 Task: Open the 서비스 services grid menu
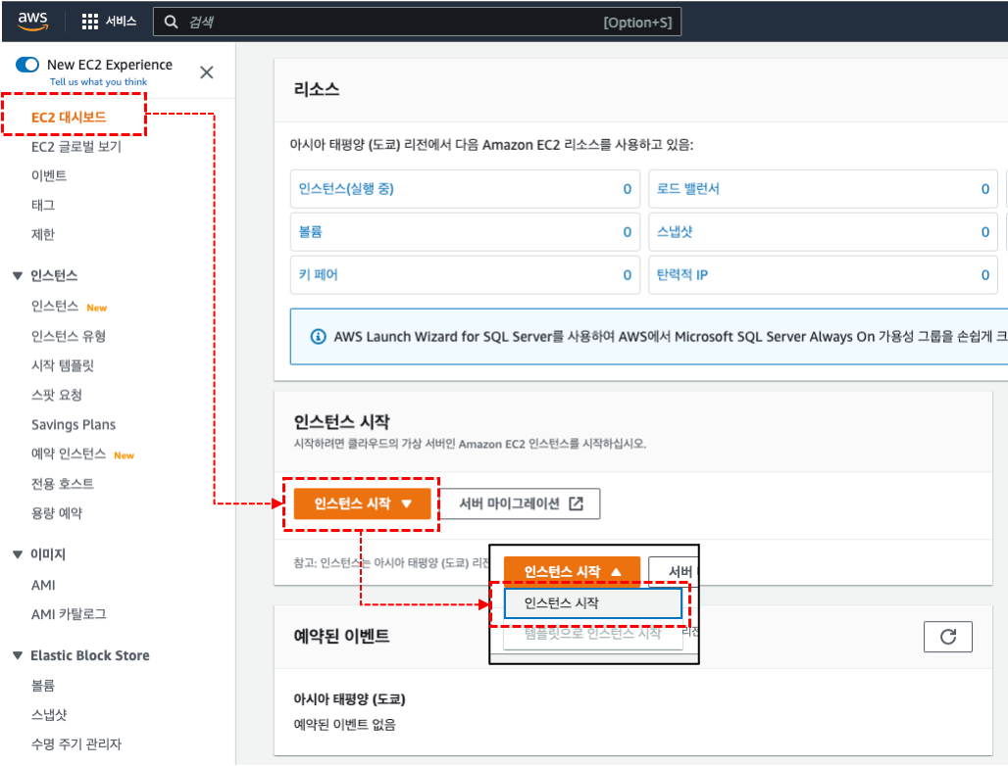coord(109,22)
